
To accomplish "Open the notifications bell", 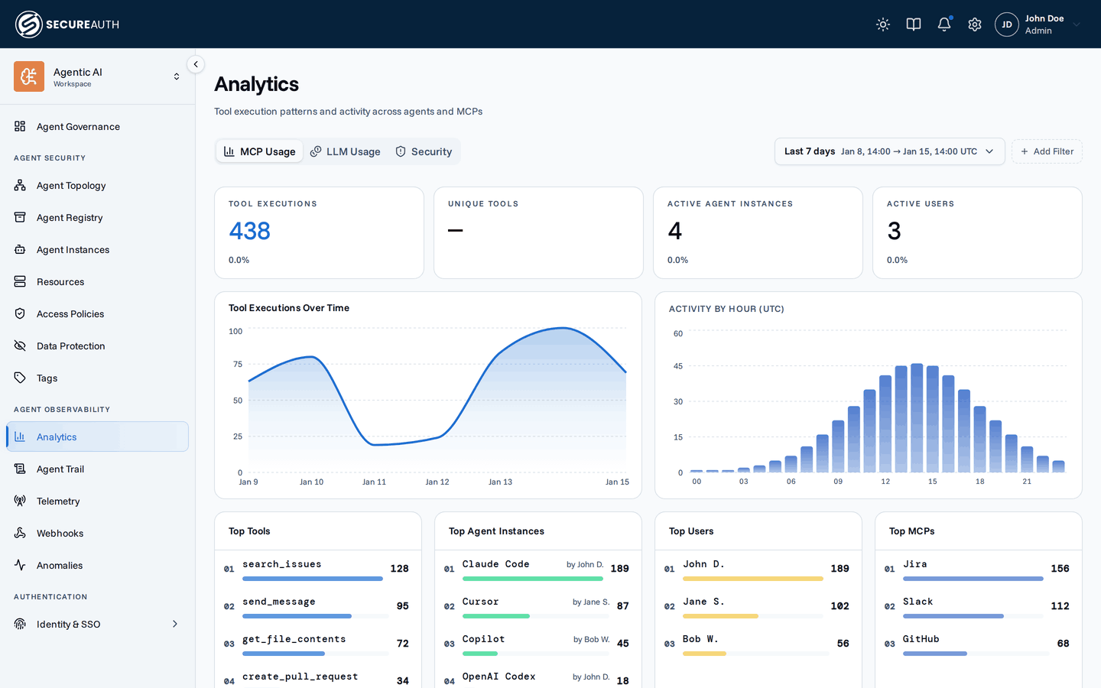I will (944, 24).
